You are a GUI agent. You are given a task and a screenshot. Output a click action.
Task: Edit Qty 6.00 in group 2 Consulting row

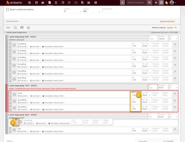pyautogui.click(x=136, y=108)
